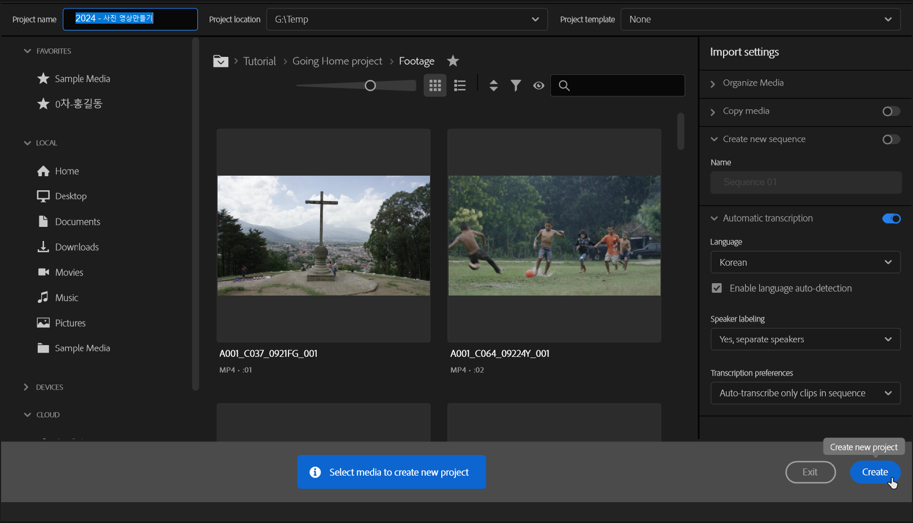
Task: Open the 0차-홍길동 favorite
Action: 70,104
